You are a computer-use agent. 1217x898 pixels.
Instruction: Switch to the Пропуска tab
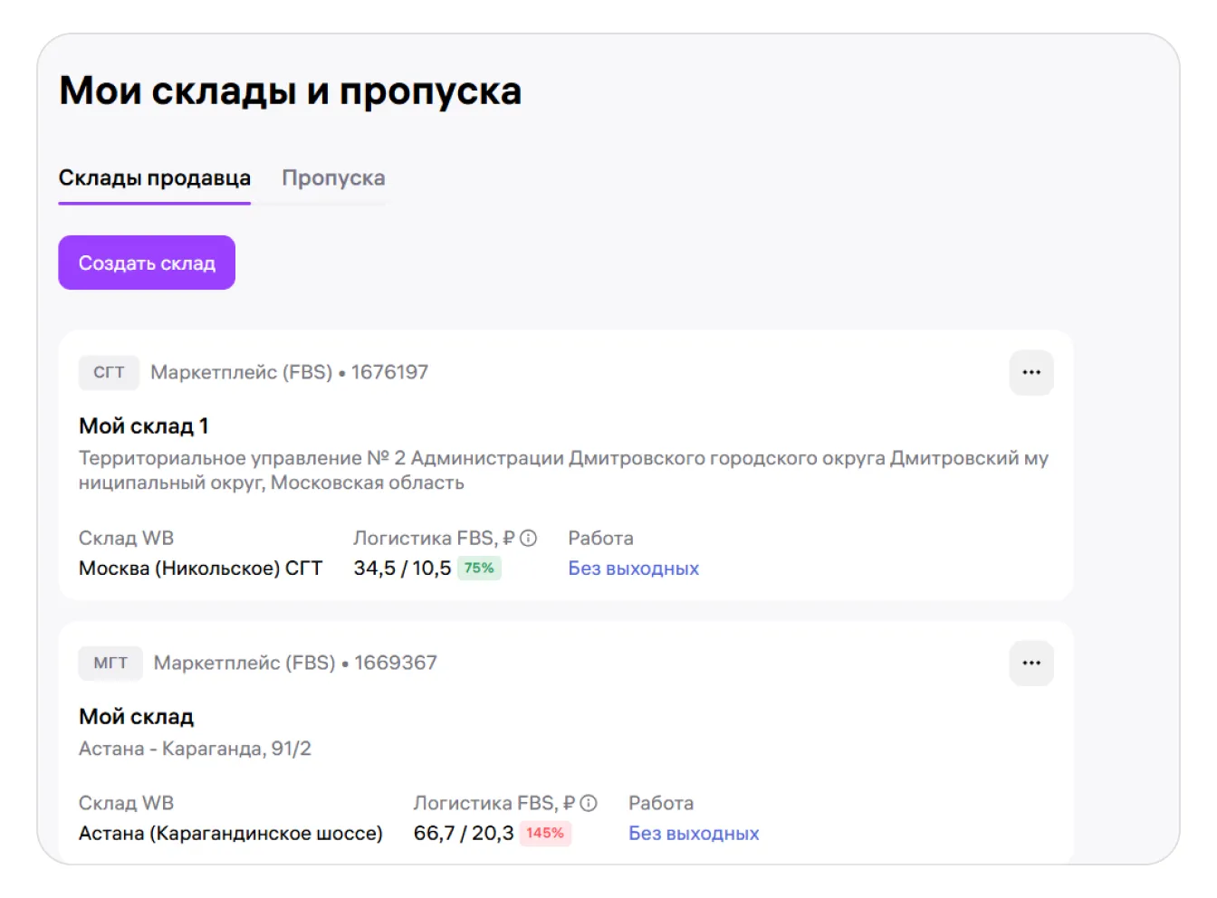[333, 178]
